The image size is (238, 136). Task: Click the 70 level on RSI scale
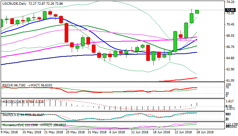pyautogui.click(x=227, y=87)
